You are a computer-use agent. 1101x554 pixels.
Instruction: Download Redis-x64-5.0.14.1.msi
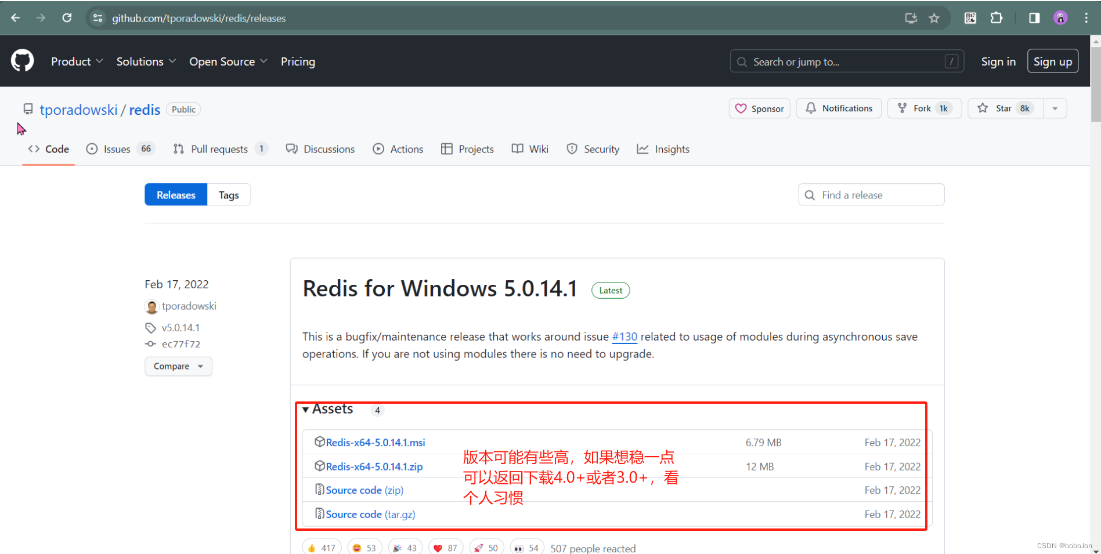tap(376, 442)
